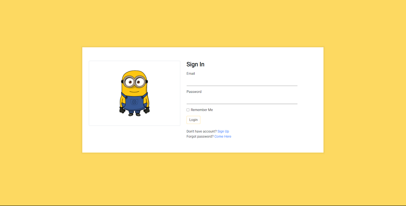406x206 pixels.
Task: Click the Password label text
Action: tap(194, 92)
